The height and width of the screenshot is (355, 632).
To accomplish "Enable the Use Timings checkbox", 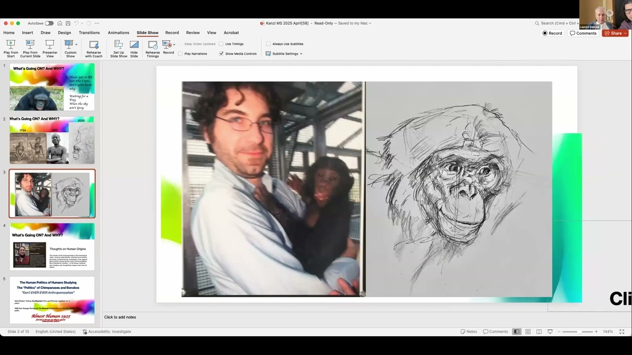I will tap(221, 44).
